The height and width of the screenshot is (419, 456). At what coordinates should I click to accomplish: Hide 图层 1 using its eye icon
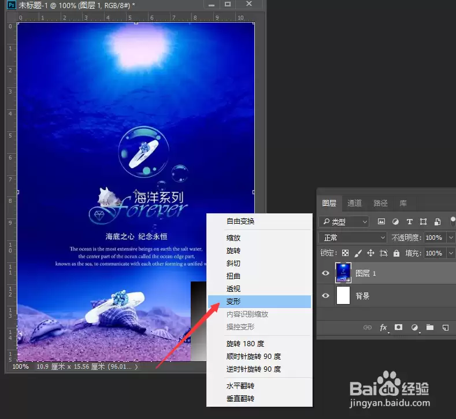(326, 273)
